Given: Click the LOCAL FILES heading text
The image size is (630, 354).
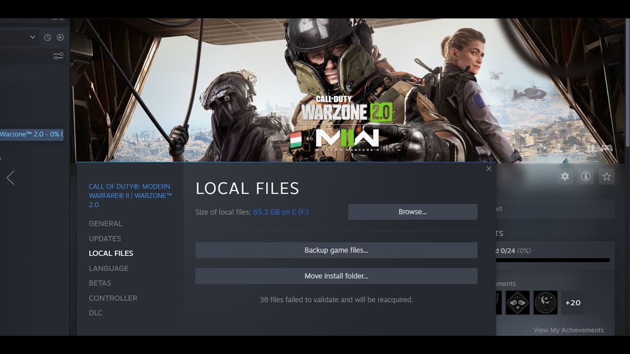Looking at the screenshot, I should 248,188.
